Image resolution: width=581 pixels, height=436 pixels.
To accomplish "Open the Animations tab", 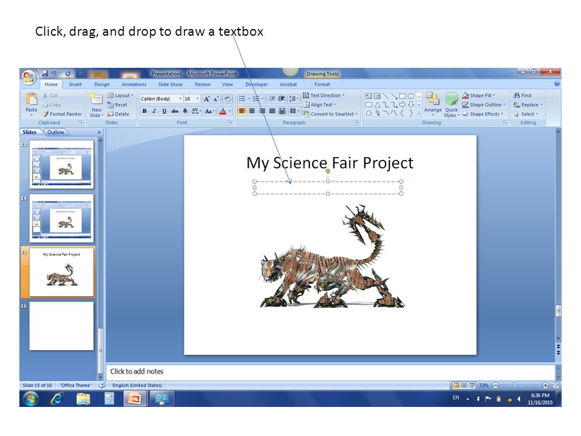I will 134,85.
